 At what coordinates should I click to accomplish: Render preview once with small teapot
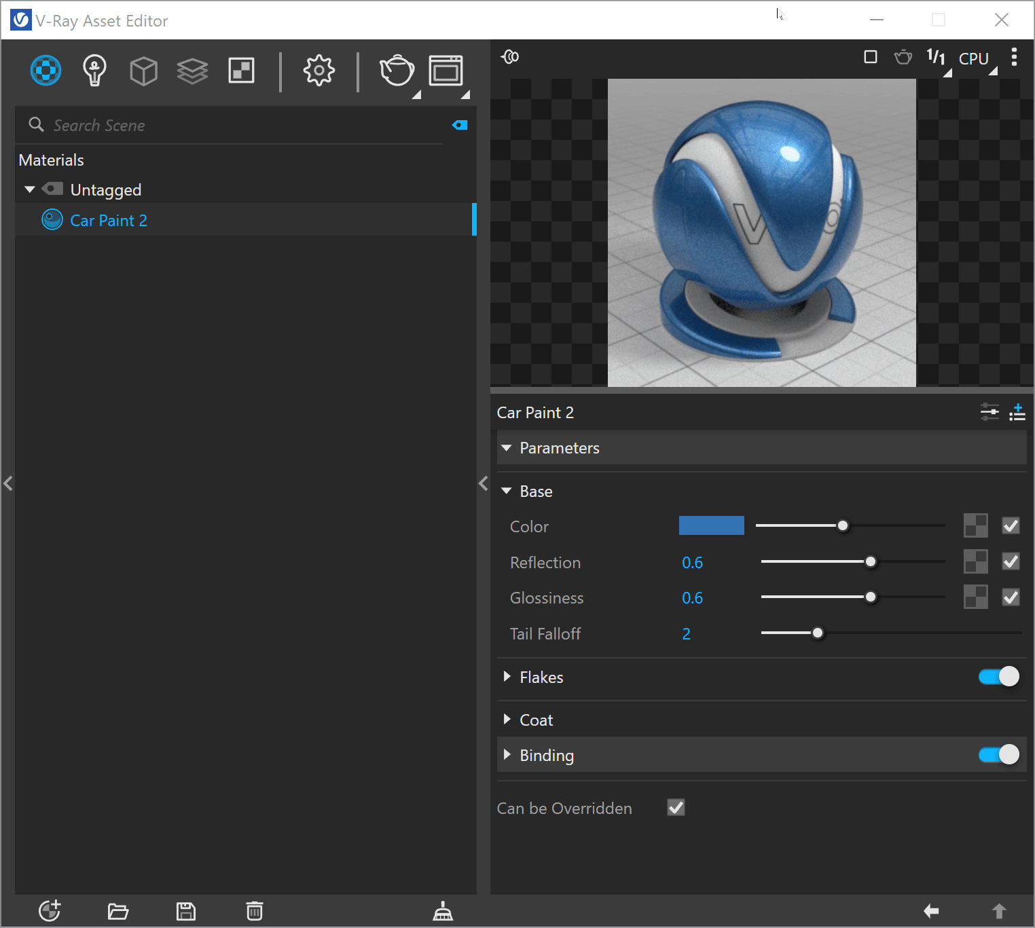[903, 57]
